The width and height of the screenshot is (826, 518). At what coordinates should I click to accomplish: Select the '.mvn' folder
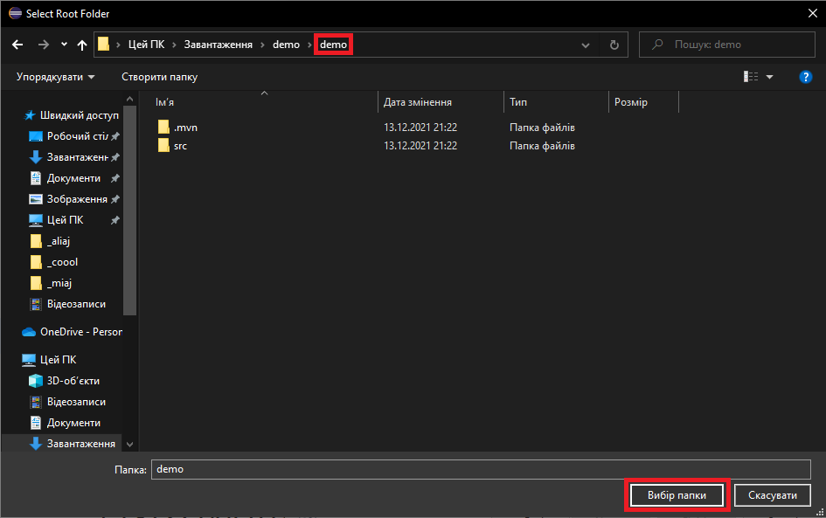pos(185,128)
